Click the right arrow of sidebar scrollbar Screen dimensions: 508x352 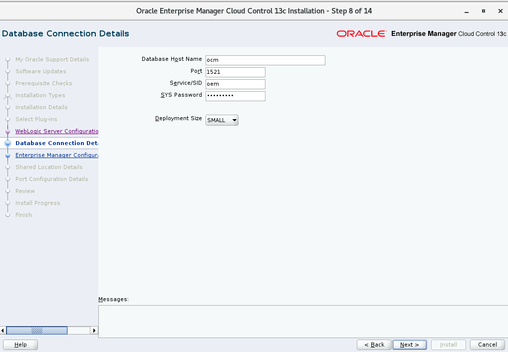point(94,330)
